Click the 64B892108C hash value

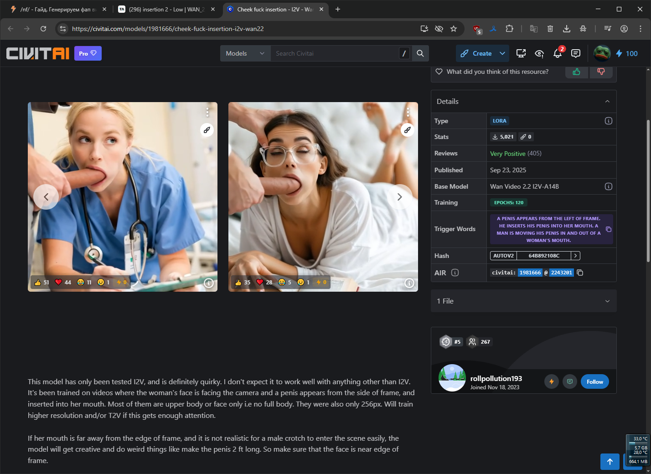(x=544, y=256)
